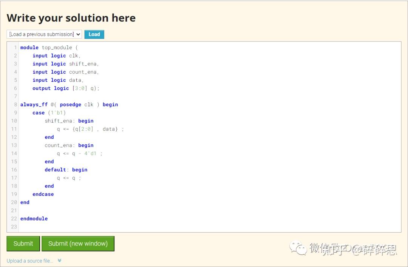
Task: Click the "always_ff" keyword
Action: pos(34,104)
